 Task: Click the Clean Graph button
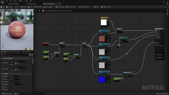click(60, 7)
